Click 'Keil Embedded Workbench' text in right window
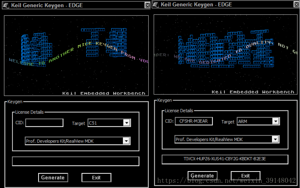Image resolution: width=300 pixels, height=188 pixels. click(253, 92)
